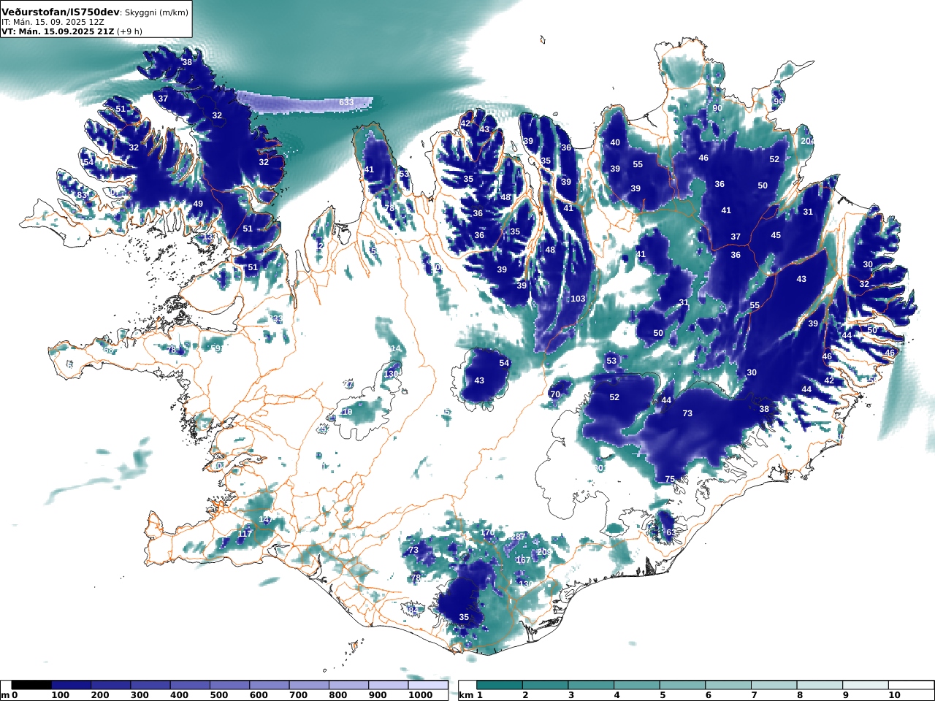Click the '209' visibility value

point(543,551)
